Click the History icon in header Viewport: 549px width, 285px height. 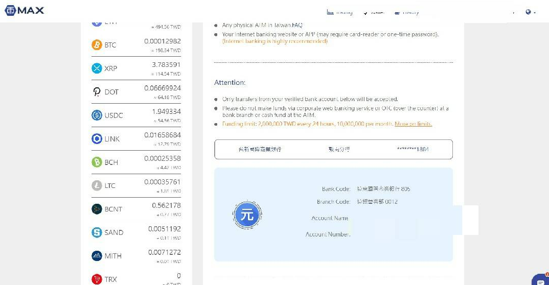coord(397,12)
